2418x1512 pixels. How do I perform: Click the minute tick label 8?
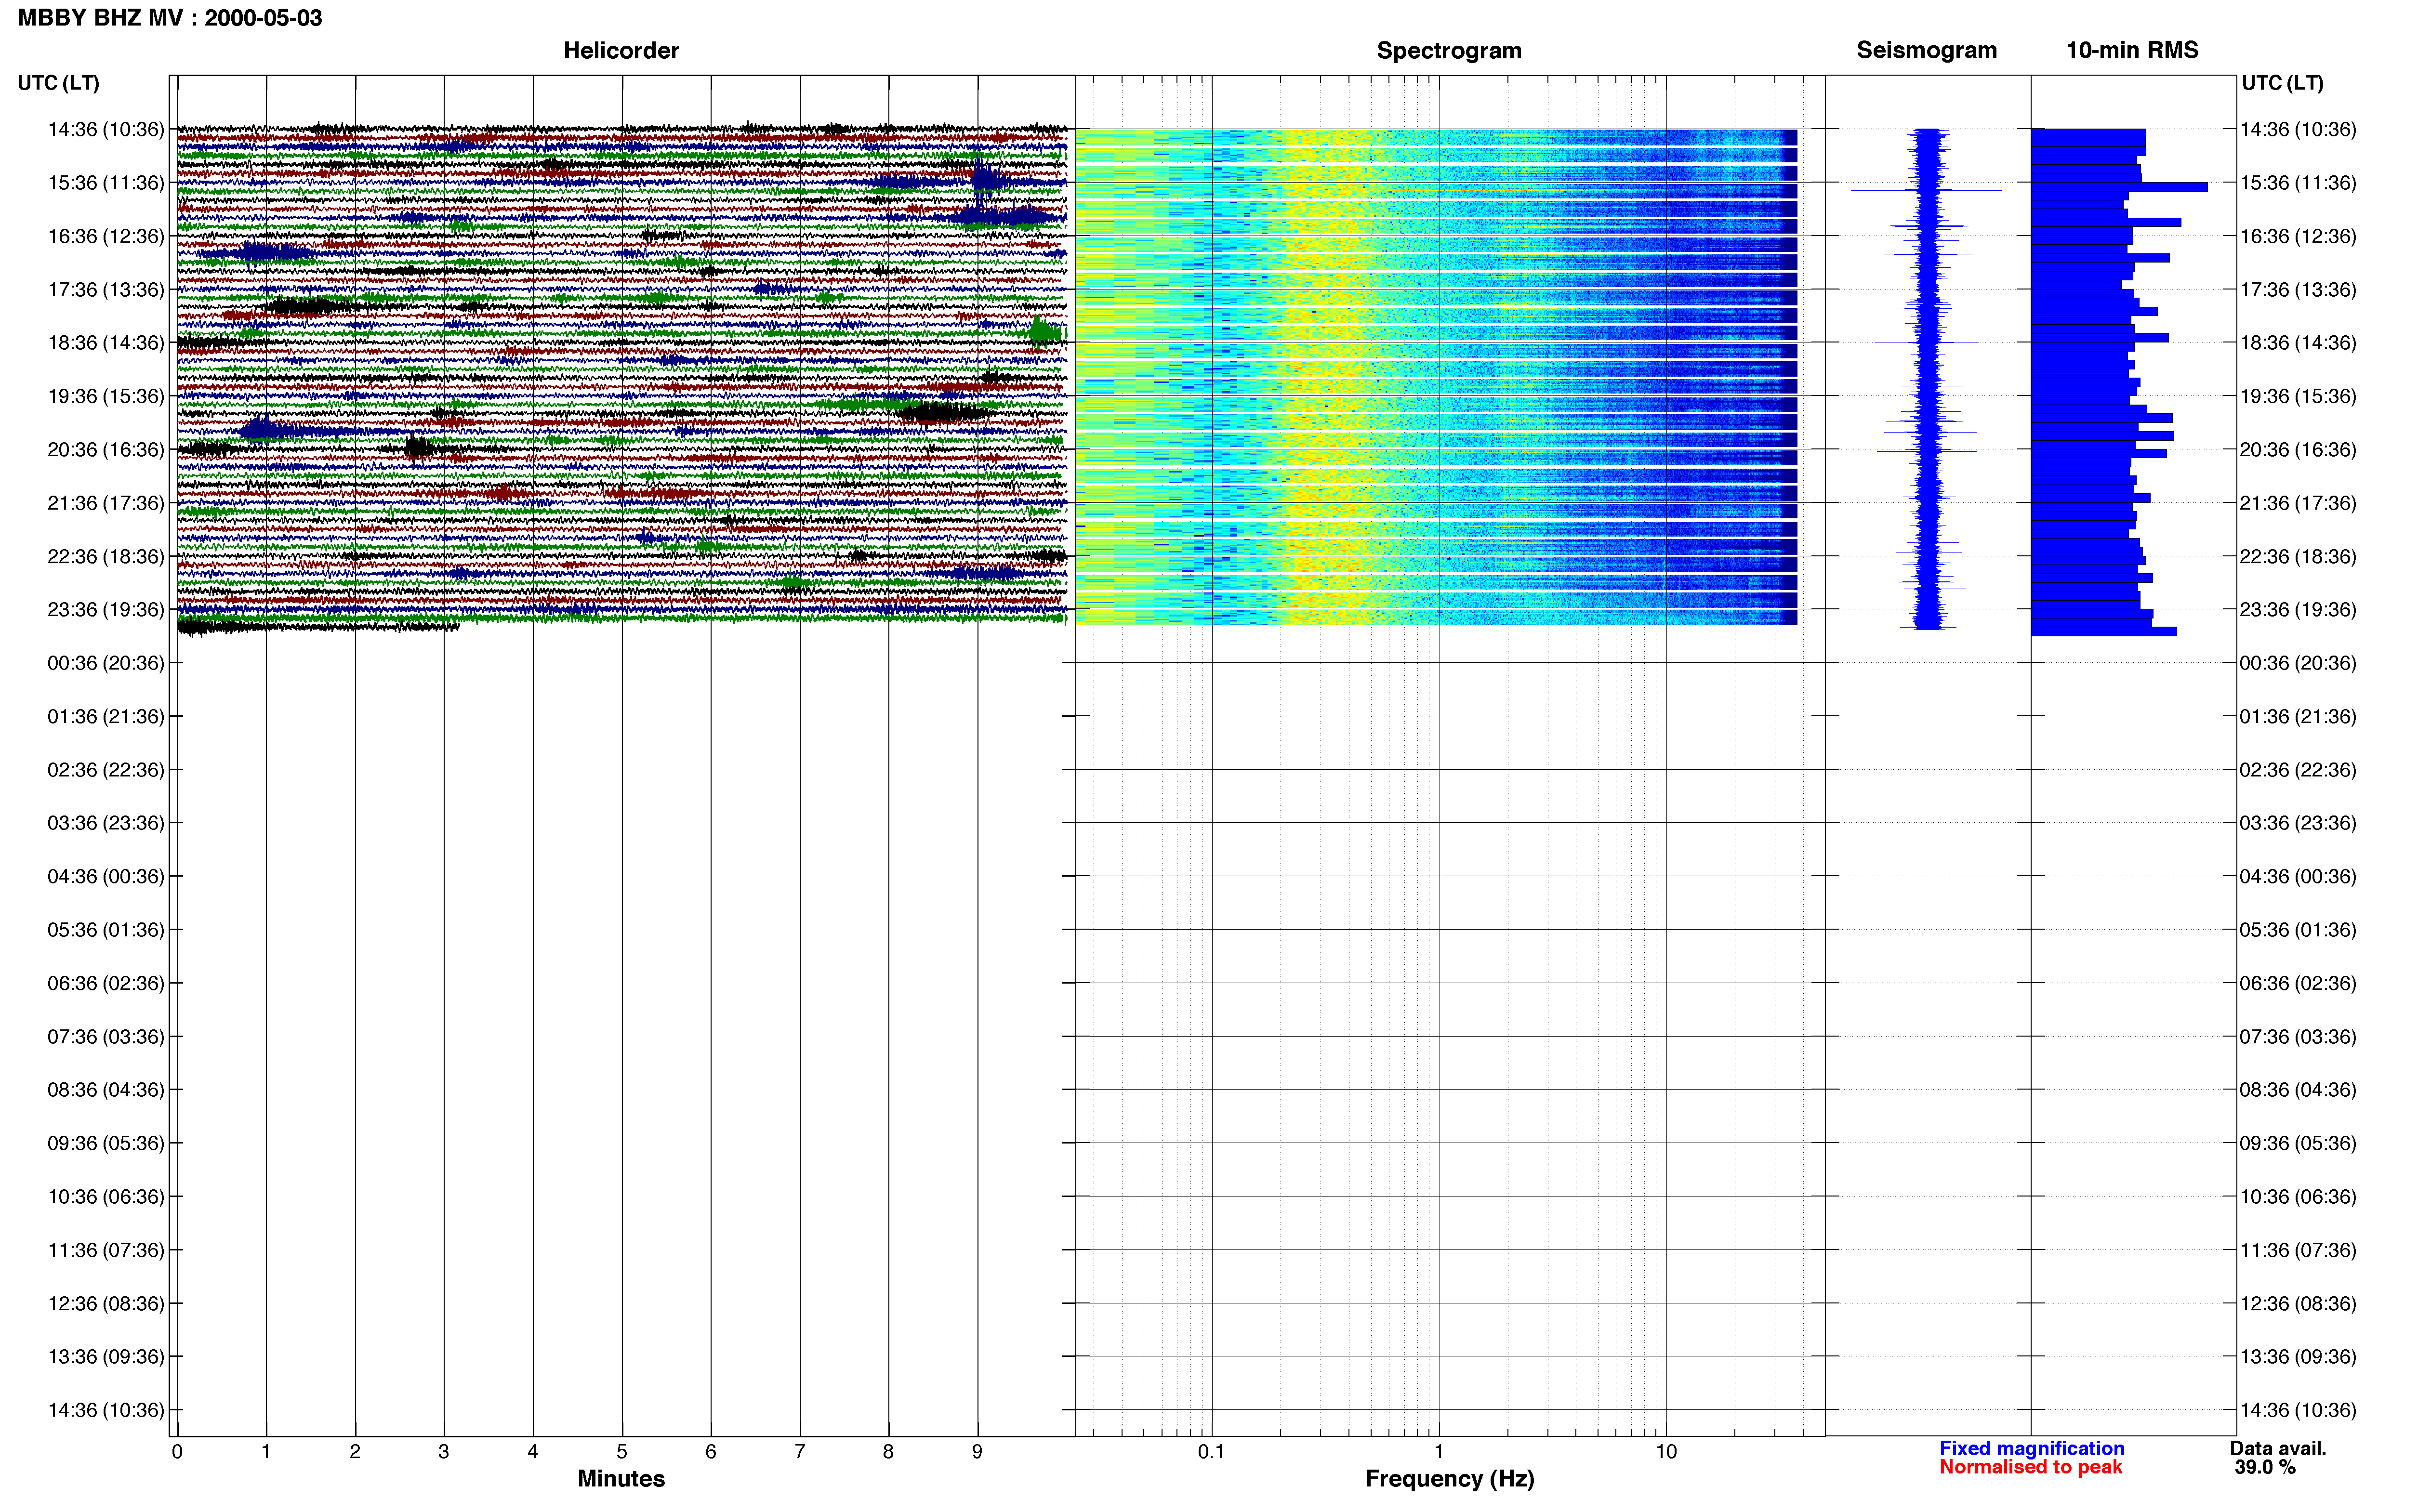point(888,1452)
